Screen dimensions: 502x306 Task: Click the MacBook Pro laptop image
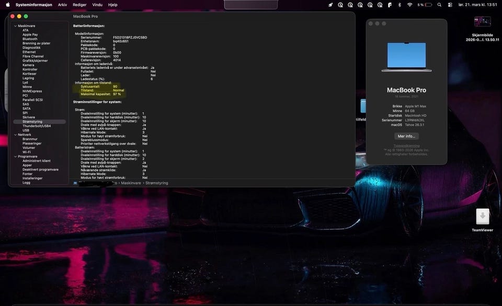pyautogui.click(x=406, y=57)
